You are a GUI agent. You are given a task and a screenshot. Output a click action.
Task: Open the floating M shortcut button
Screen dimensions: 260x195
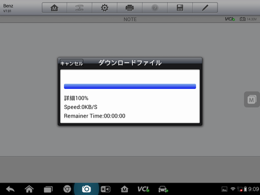tap(252, 100)
